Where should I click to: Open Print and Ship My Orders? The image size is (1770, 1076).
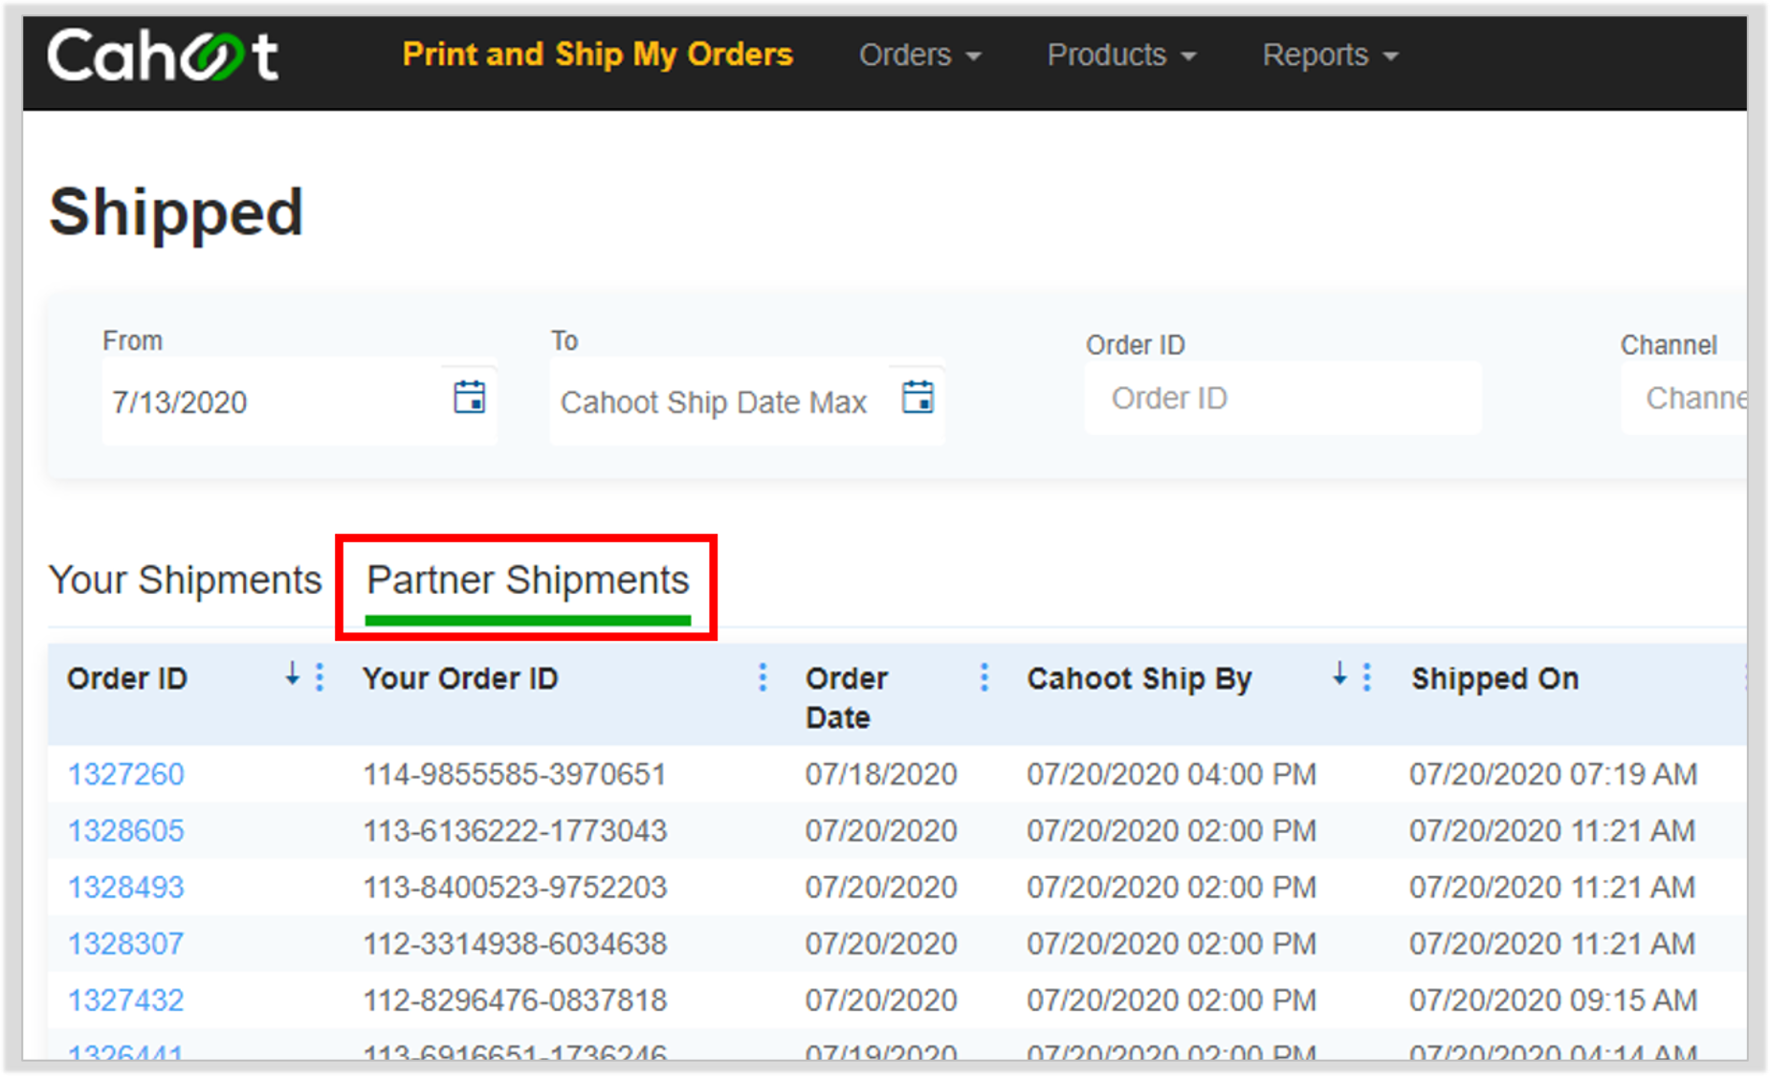(598, 55)
